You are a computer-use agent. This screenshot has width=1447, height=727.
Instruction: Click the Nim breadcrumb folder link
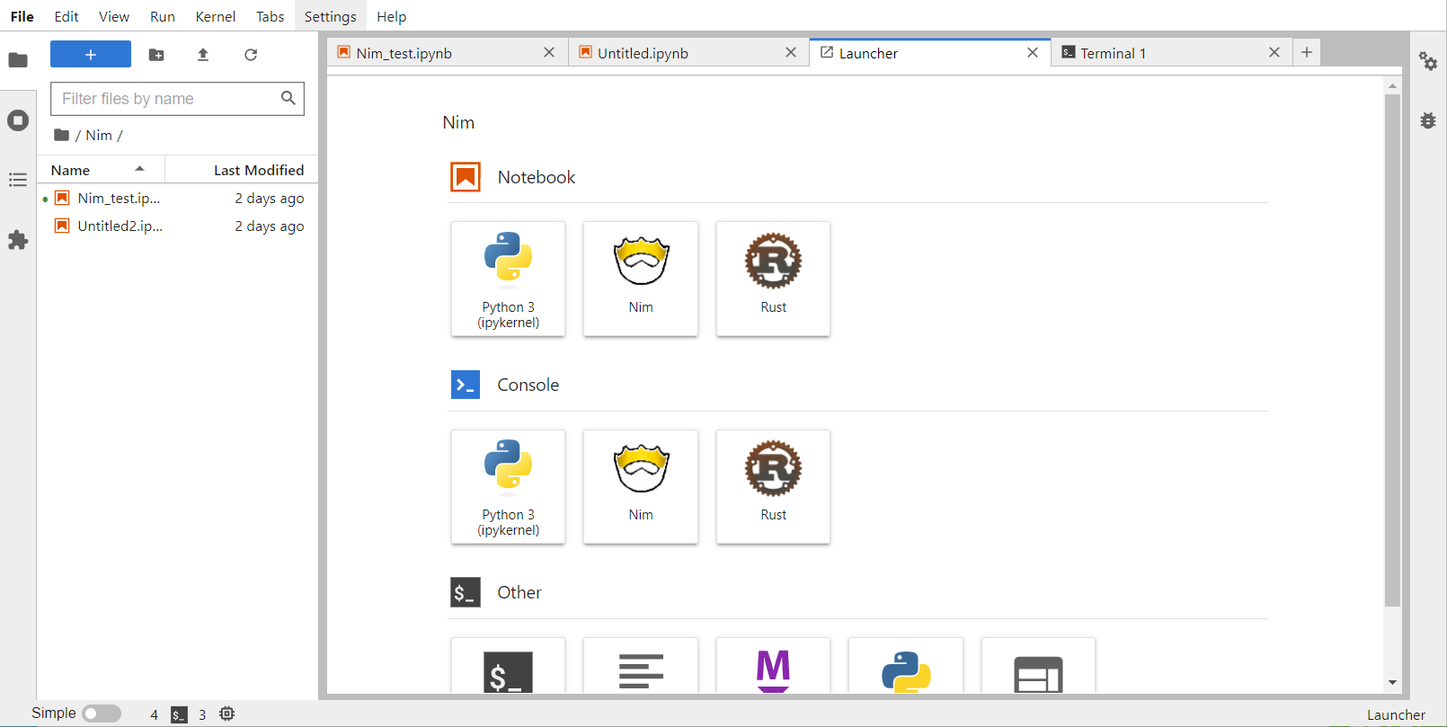pyautogui.click(x=99, y=135)
